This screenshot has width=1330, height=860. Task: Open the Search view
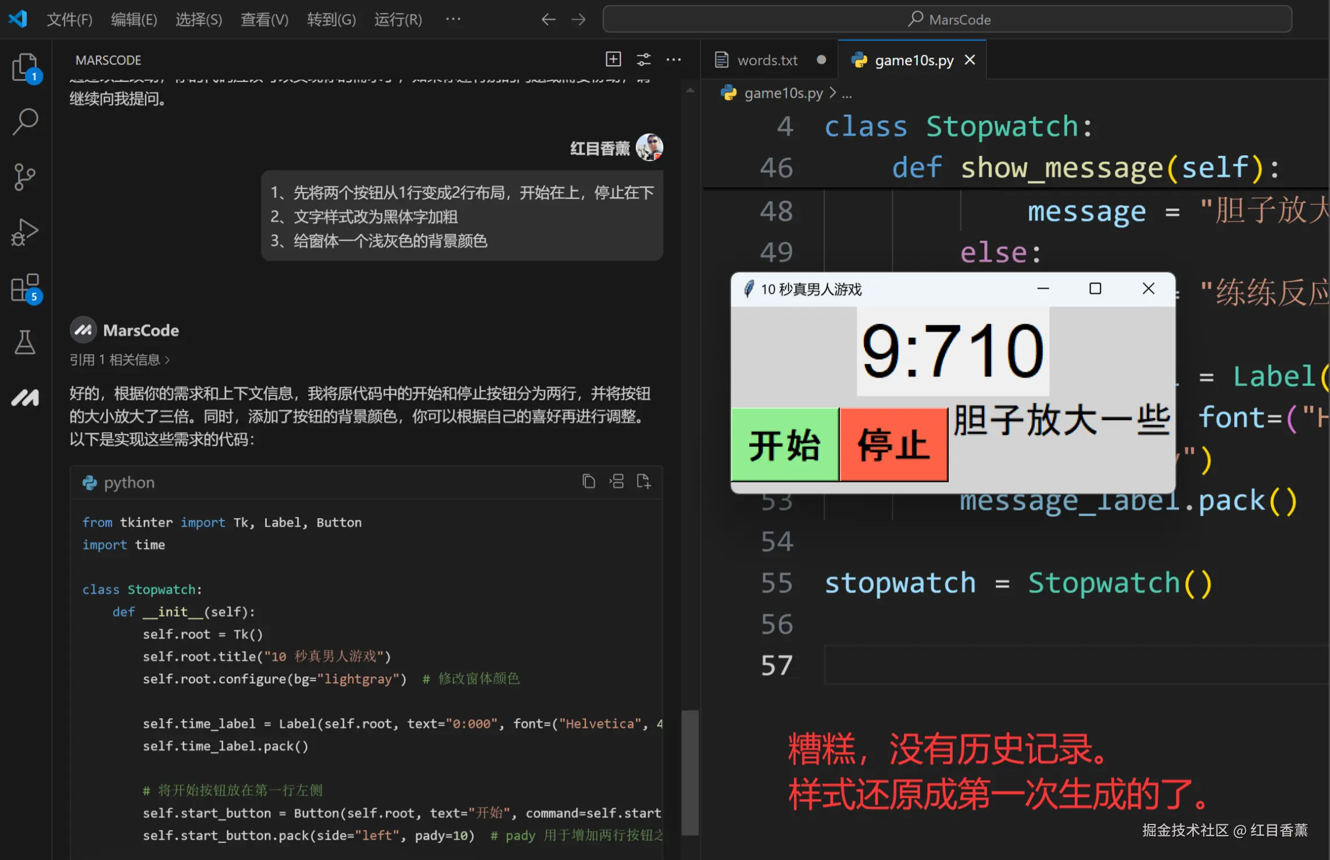pyautogui.click(x=25, y=122)
